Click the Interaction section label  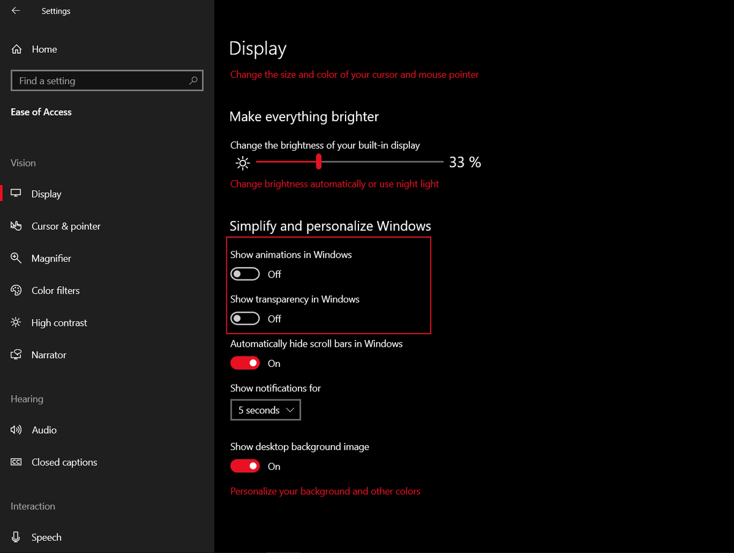pyautogui.click(x=33, y=506)
